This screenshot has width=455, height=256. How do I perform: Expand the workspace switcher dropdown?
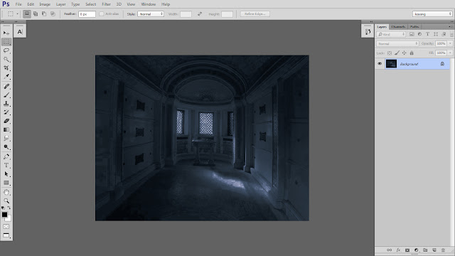(432, 14)
